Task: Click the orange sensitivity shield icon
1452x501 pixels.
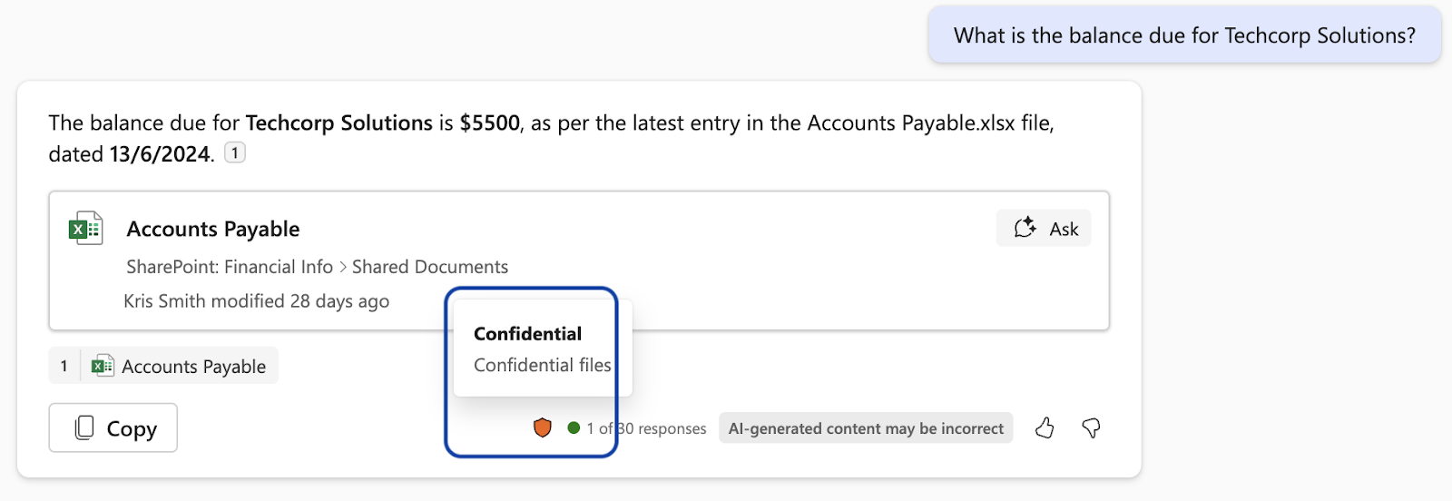Action: coord(543,427)
